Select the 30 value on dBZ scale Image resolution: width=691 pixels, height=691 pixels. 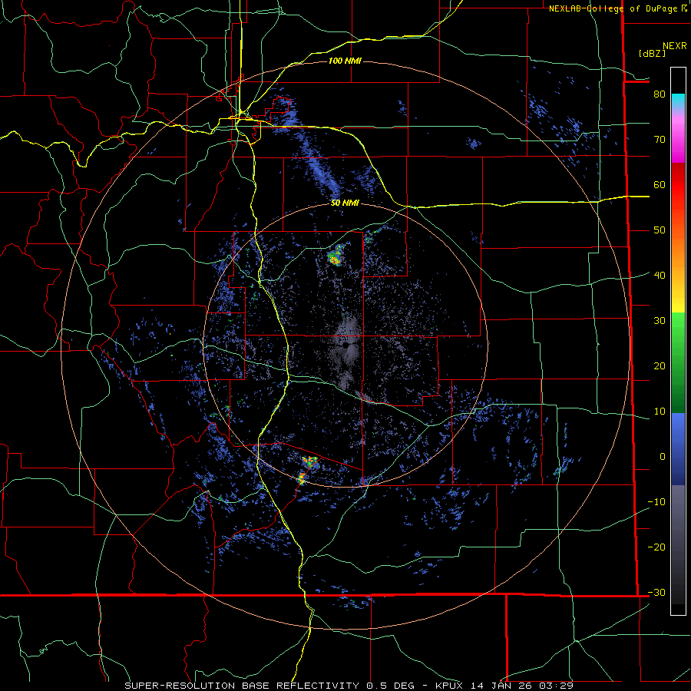tap(660, 321)
